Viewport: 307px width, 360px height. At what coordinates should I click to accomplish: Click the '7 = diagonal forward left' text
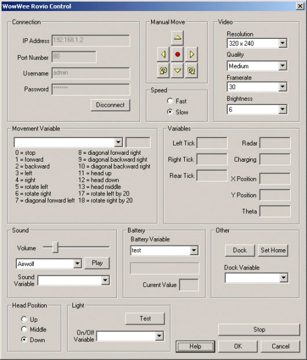click(45, 201)
